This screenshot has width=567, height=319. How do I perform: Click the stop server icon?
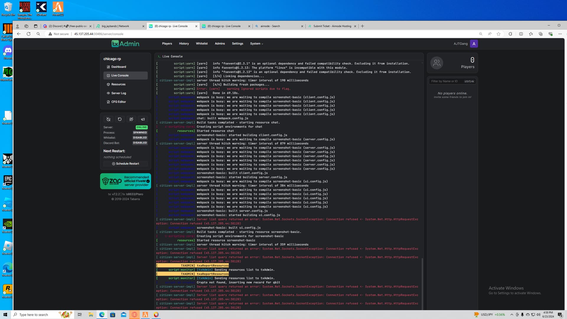tap(108, 119)
